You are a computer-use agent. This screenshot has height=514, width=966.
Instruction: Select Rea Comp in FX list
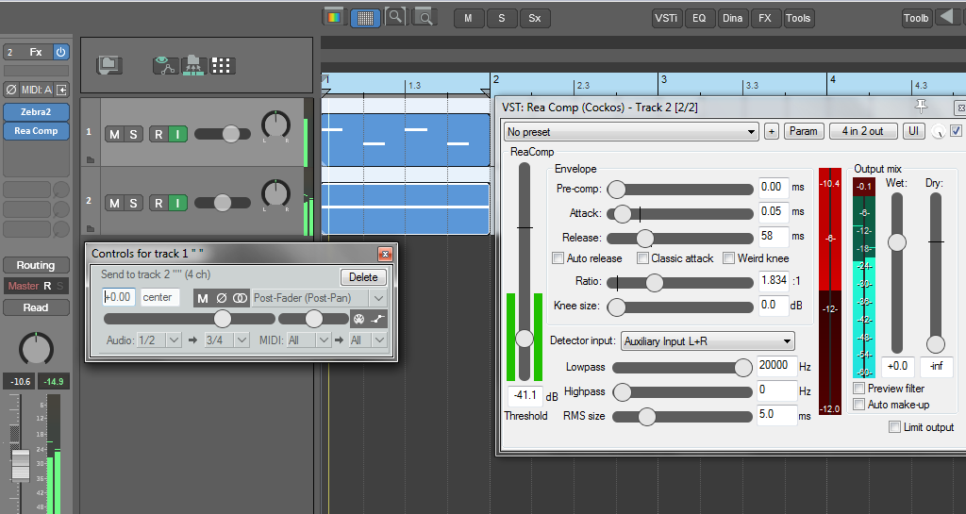click(x=36, y=130)
